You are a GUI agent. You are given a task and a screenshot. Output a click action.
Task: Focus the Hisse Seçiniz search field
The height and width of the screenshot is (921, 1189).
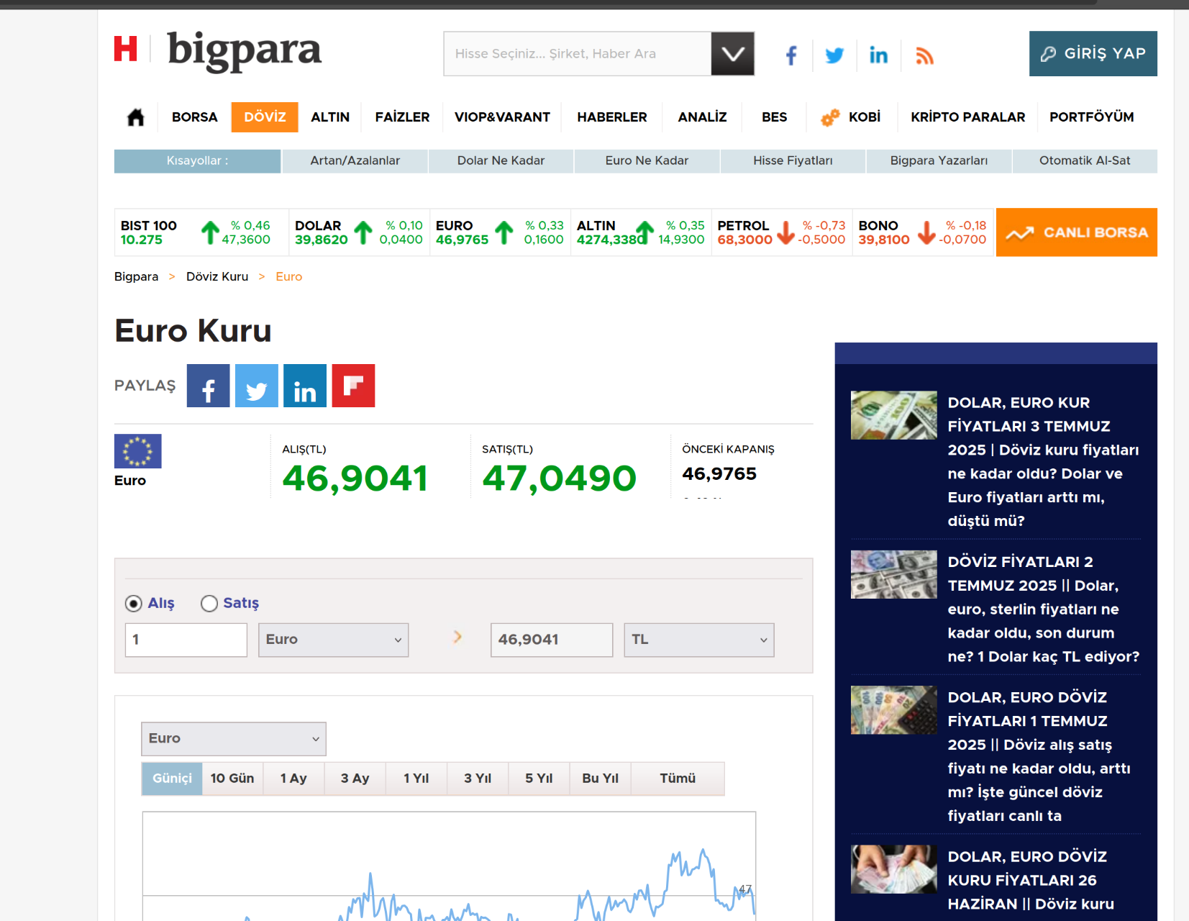[x=578, y=54]
